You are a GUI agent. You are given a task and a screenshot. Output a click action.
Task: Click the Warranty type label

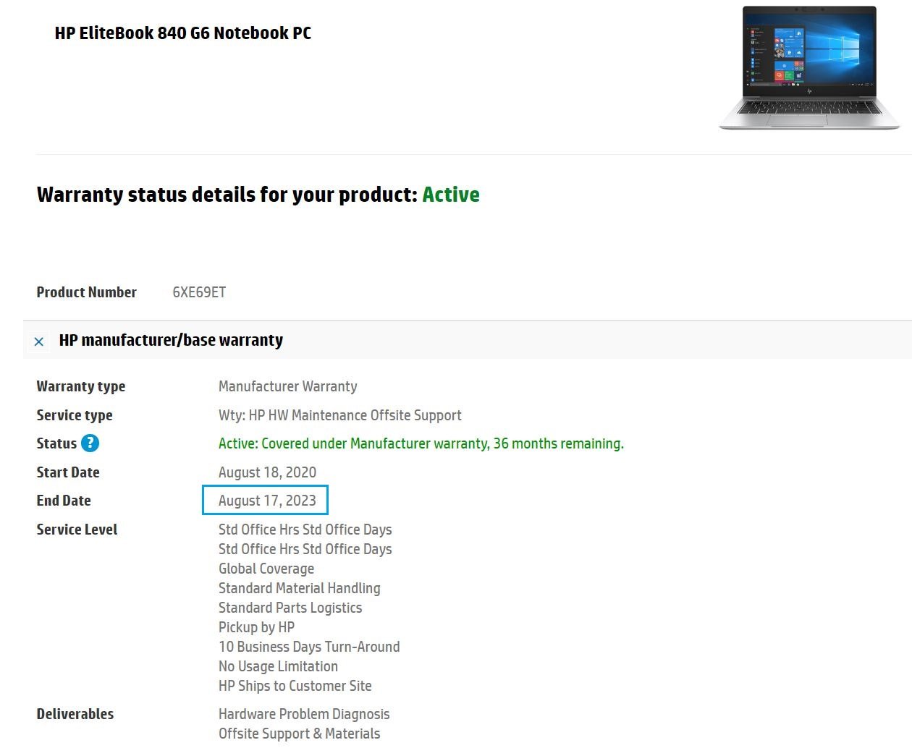81,386
